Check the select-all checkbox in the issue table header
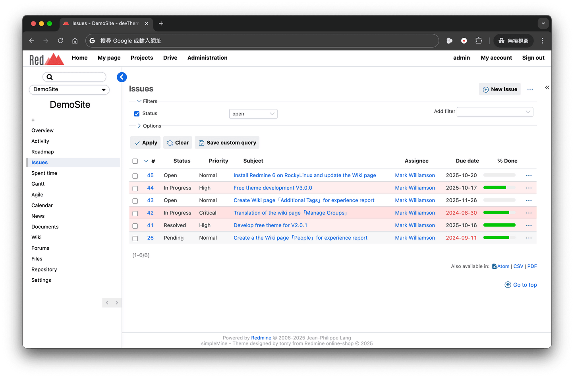Image resolution: width=574 pixels, height=378 pixels. point(135,161)
